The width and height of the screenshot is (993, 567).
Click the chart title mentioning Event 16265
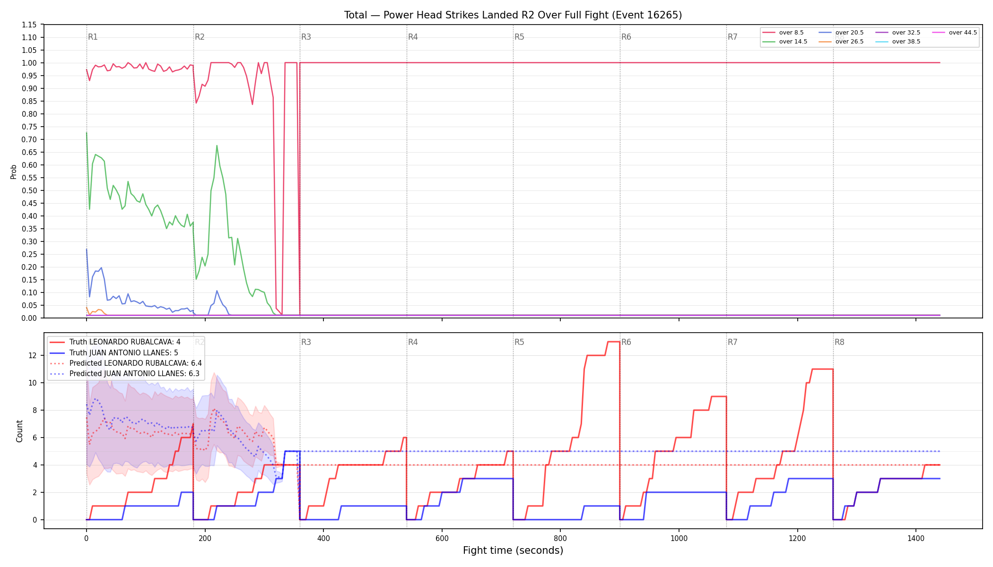pyautogui.click(x=513, y=15)
